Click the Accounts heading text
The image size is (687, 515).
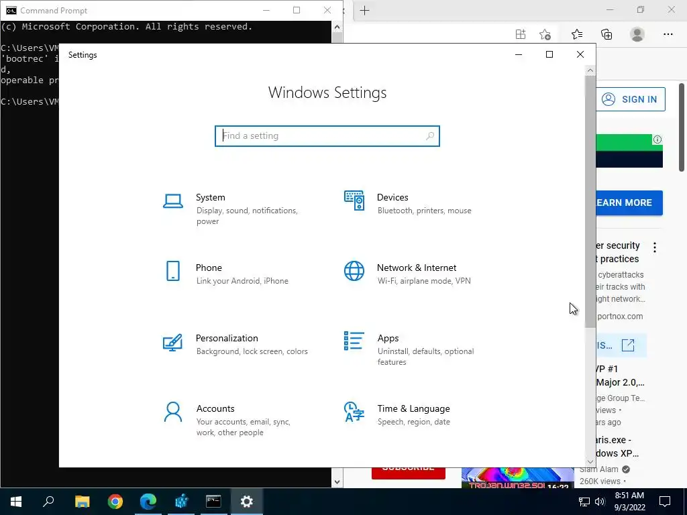coord(215,408)
